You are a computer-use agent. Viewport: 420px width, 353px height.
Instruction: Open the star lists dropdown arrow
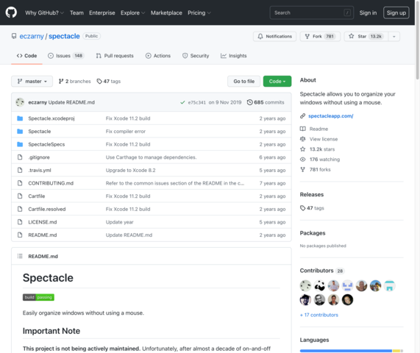point(394,37)
